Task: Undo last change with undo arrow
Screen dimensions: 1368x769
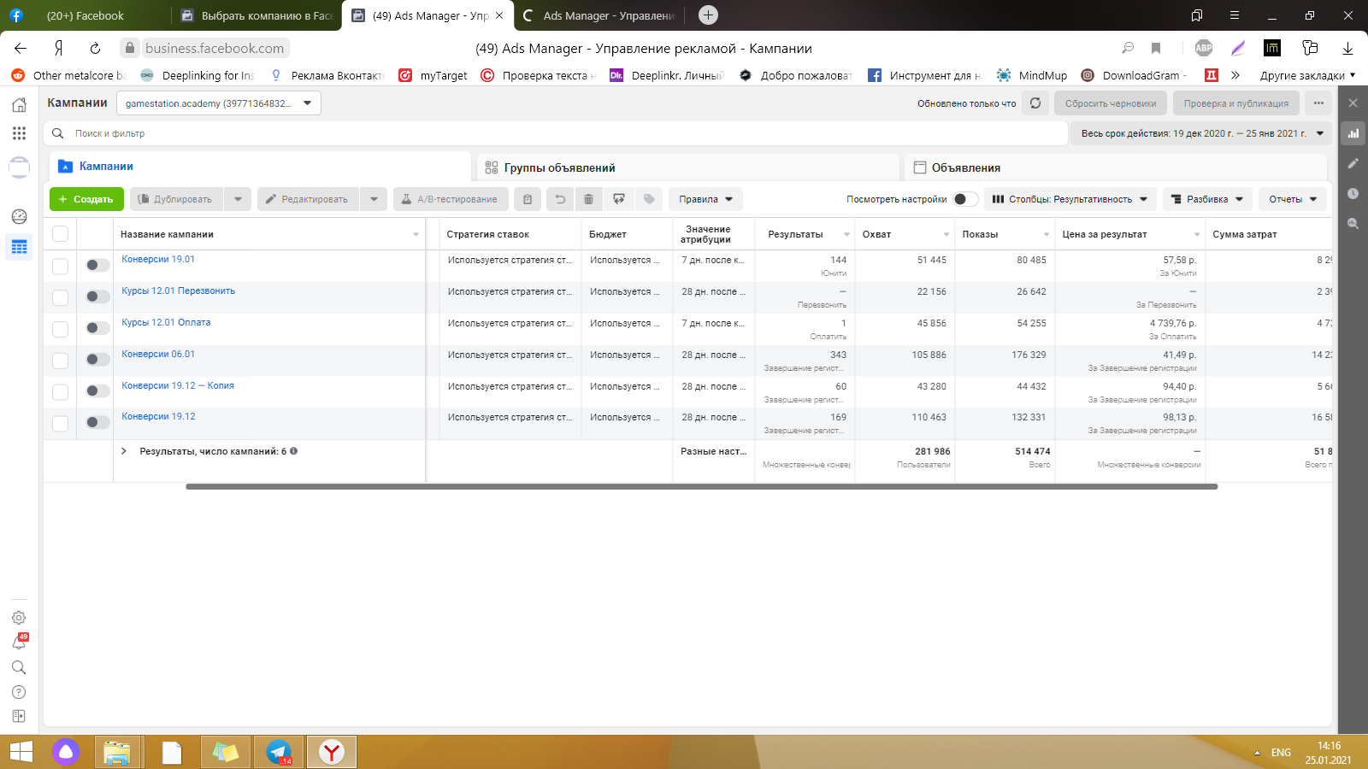Action: point(560,199)
